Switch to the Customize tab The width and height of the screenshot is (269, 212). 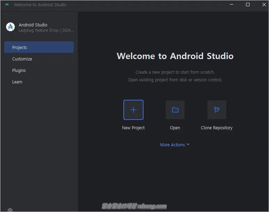[22, 59]
